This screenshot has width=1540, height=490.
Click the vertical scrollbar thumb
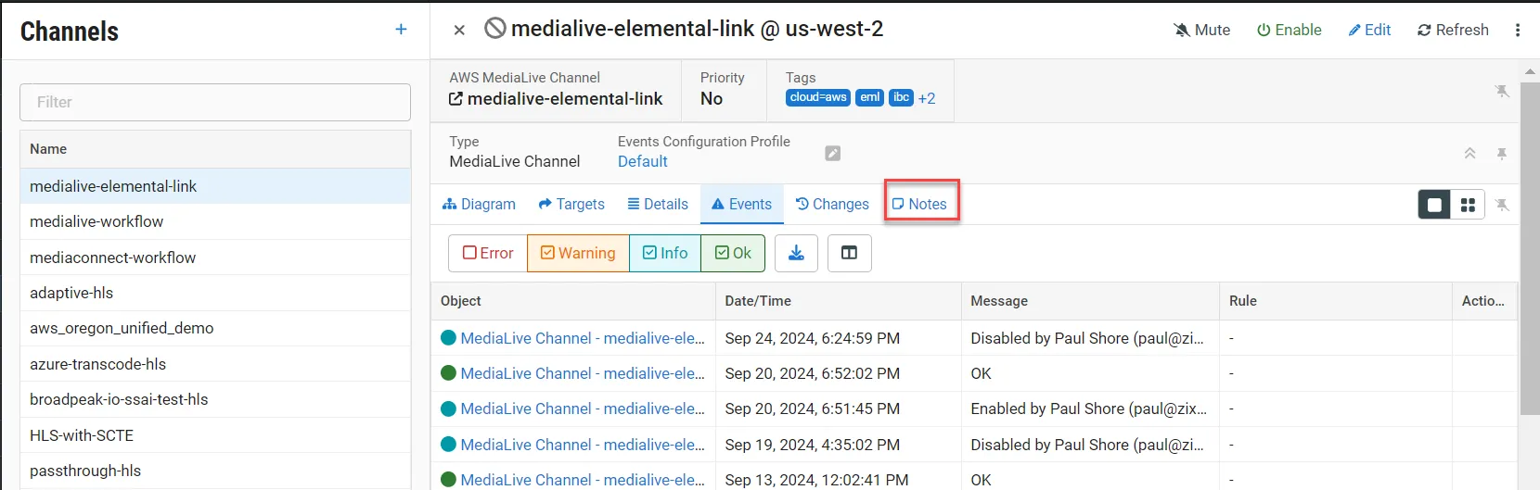click(1530, 248)
